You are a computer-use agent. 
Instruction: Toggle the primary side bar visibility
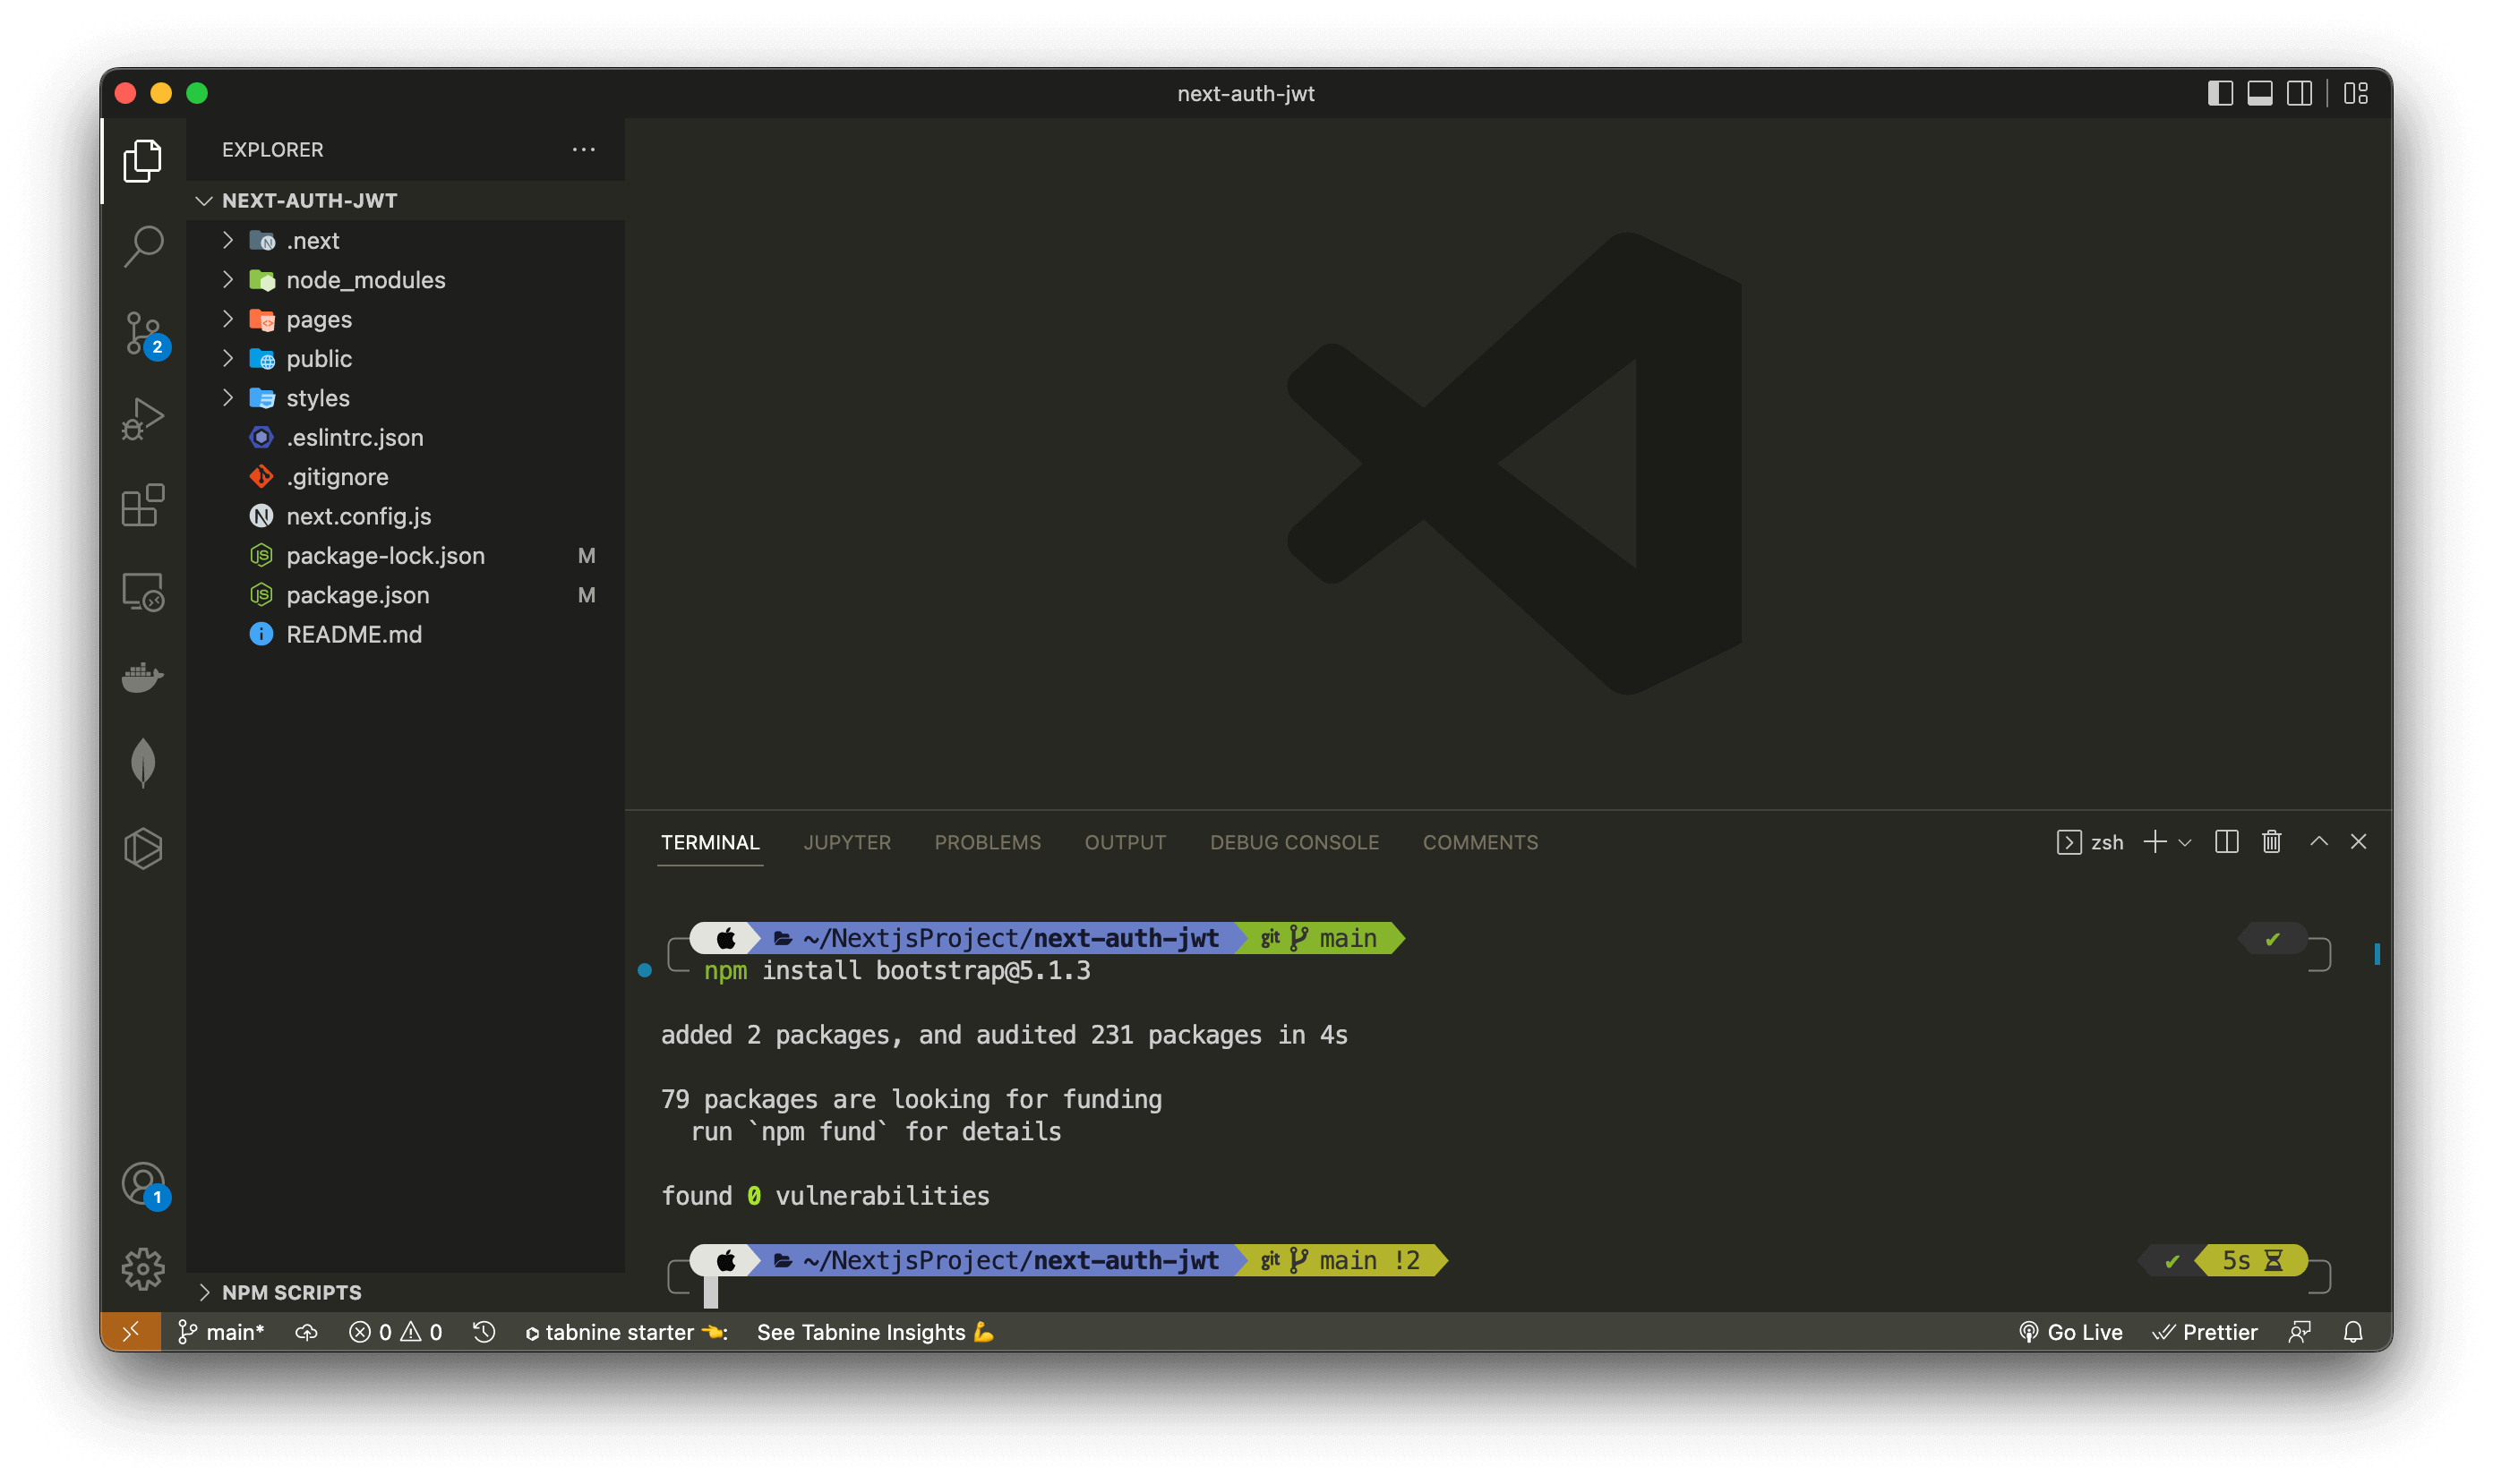click(x=2220, y=94)
